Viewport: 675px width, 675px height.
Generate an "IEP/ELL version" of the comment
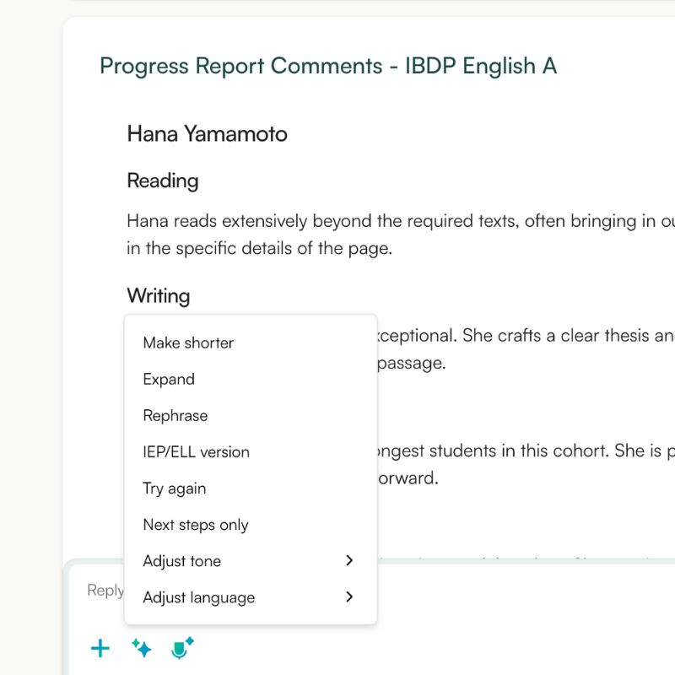point(196,451)
